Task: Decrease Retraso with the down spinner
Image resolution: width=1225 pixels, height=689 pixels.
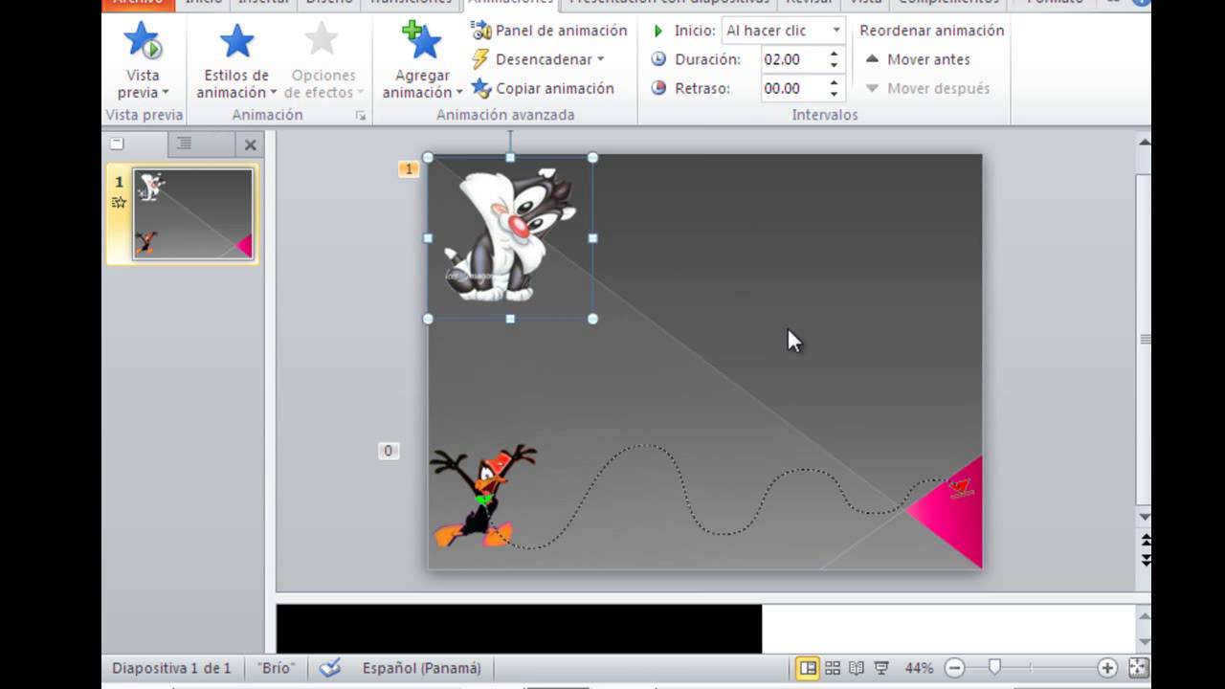Action: click(x=834, y=94)
